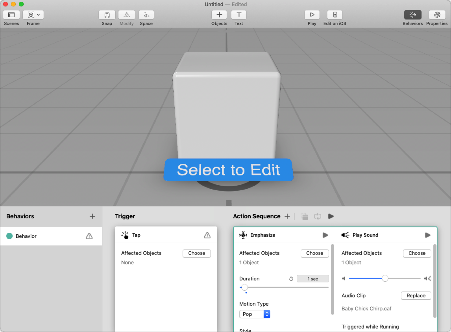451x332 pixels.
Task: Click the warning icon on the Tap trigger
Action: [207, 235]
